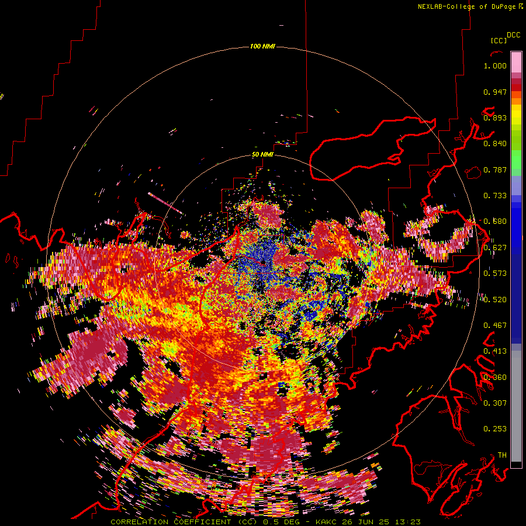Click the TH threshold legend label

[502, 455]
